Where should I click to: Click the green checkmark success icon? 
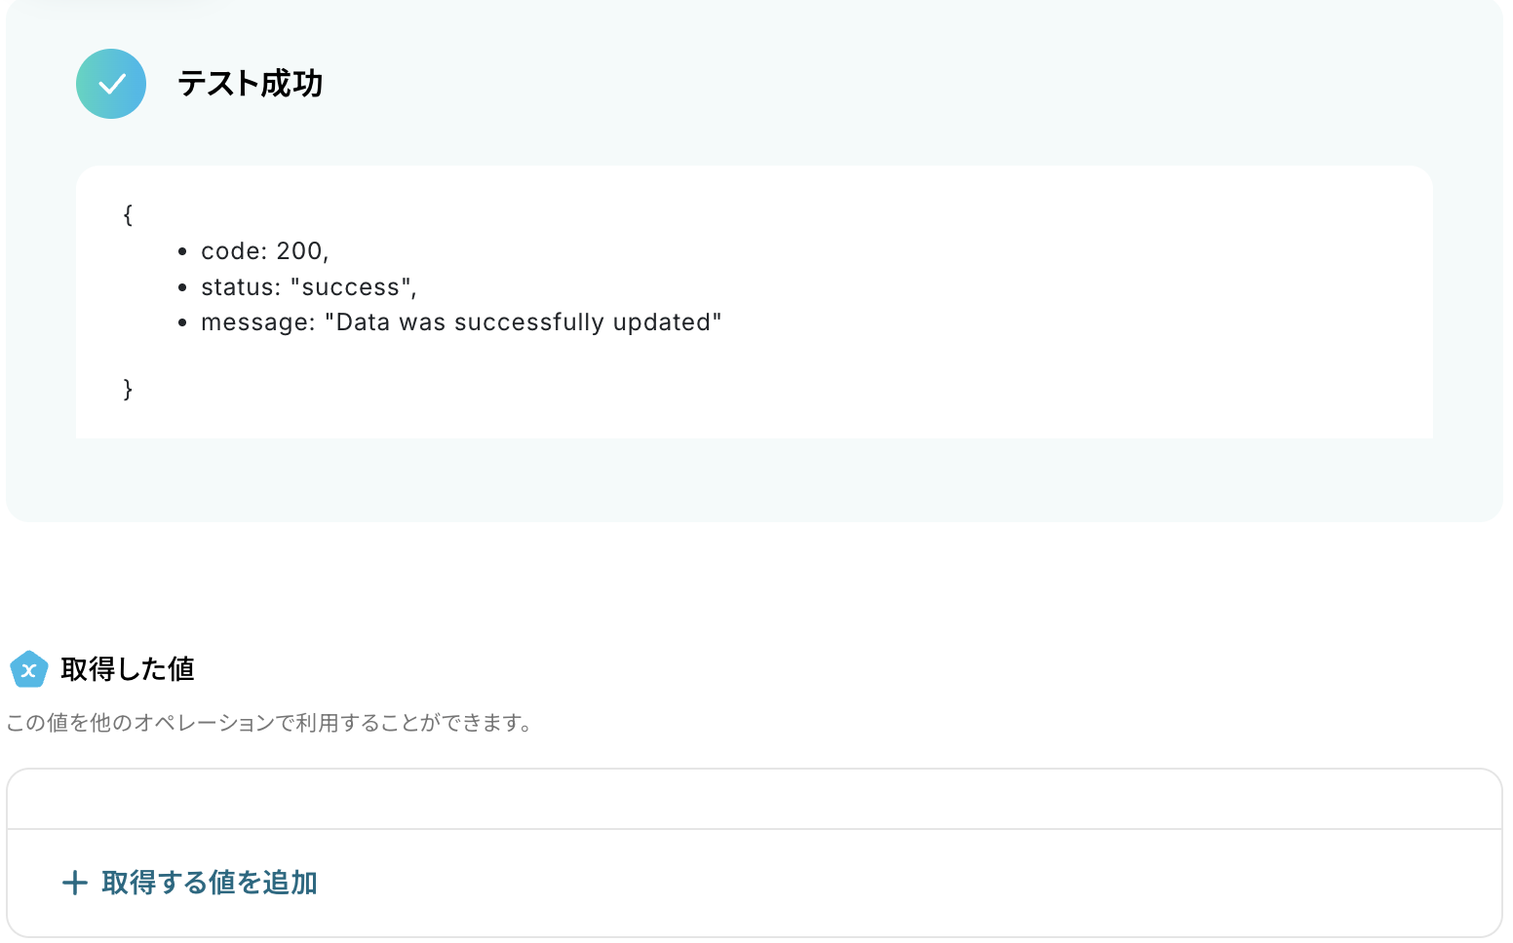111,84
